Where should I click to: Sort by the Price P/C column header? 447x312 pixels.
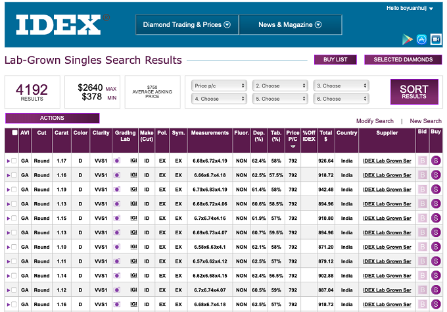(x=293, y=140)
